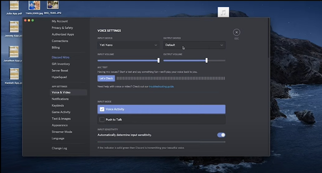Viewport: 322px width, 173px height.
Task: Open IMG_7840.JPG desktop image icon
Action: point(53,5)
